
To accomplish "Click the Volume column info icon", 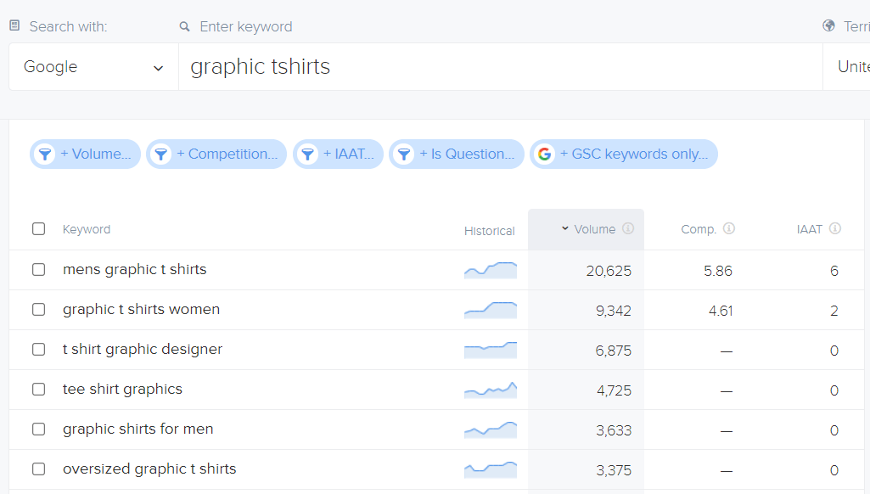I will [x=628, y=229].
